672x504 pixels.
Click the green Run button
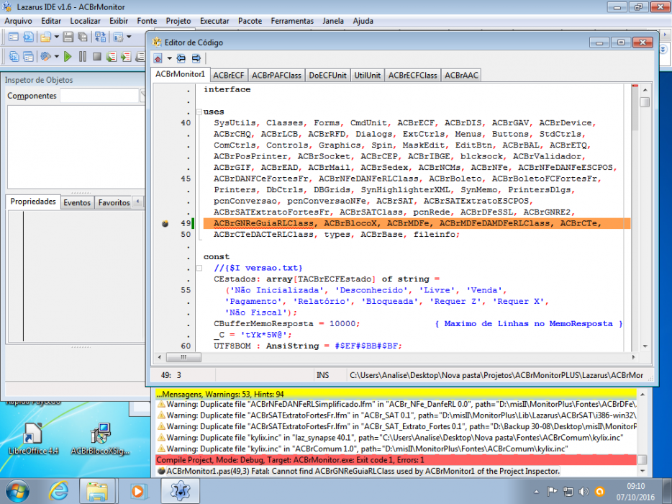coord(68,57)
